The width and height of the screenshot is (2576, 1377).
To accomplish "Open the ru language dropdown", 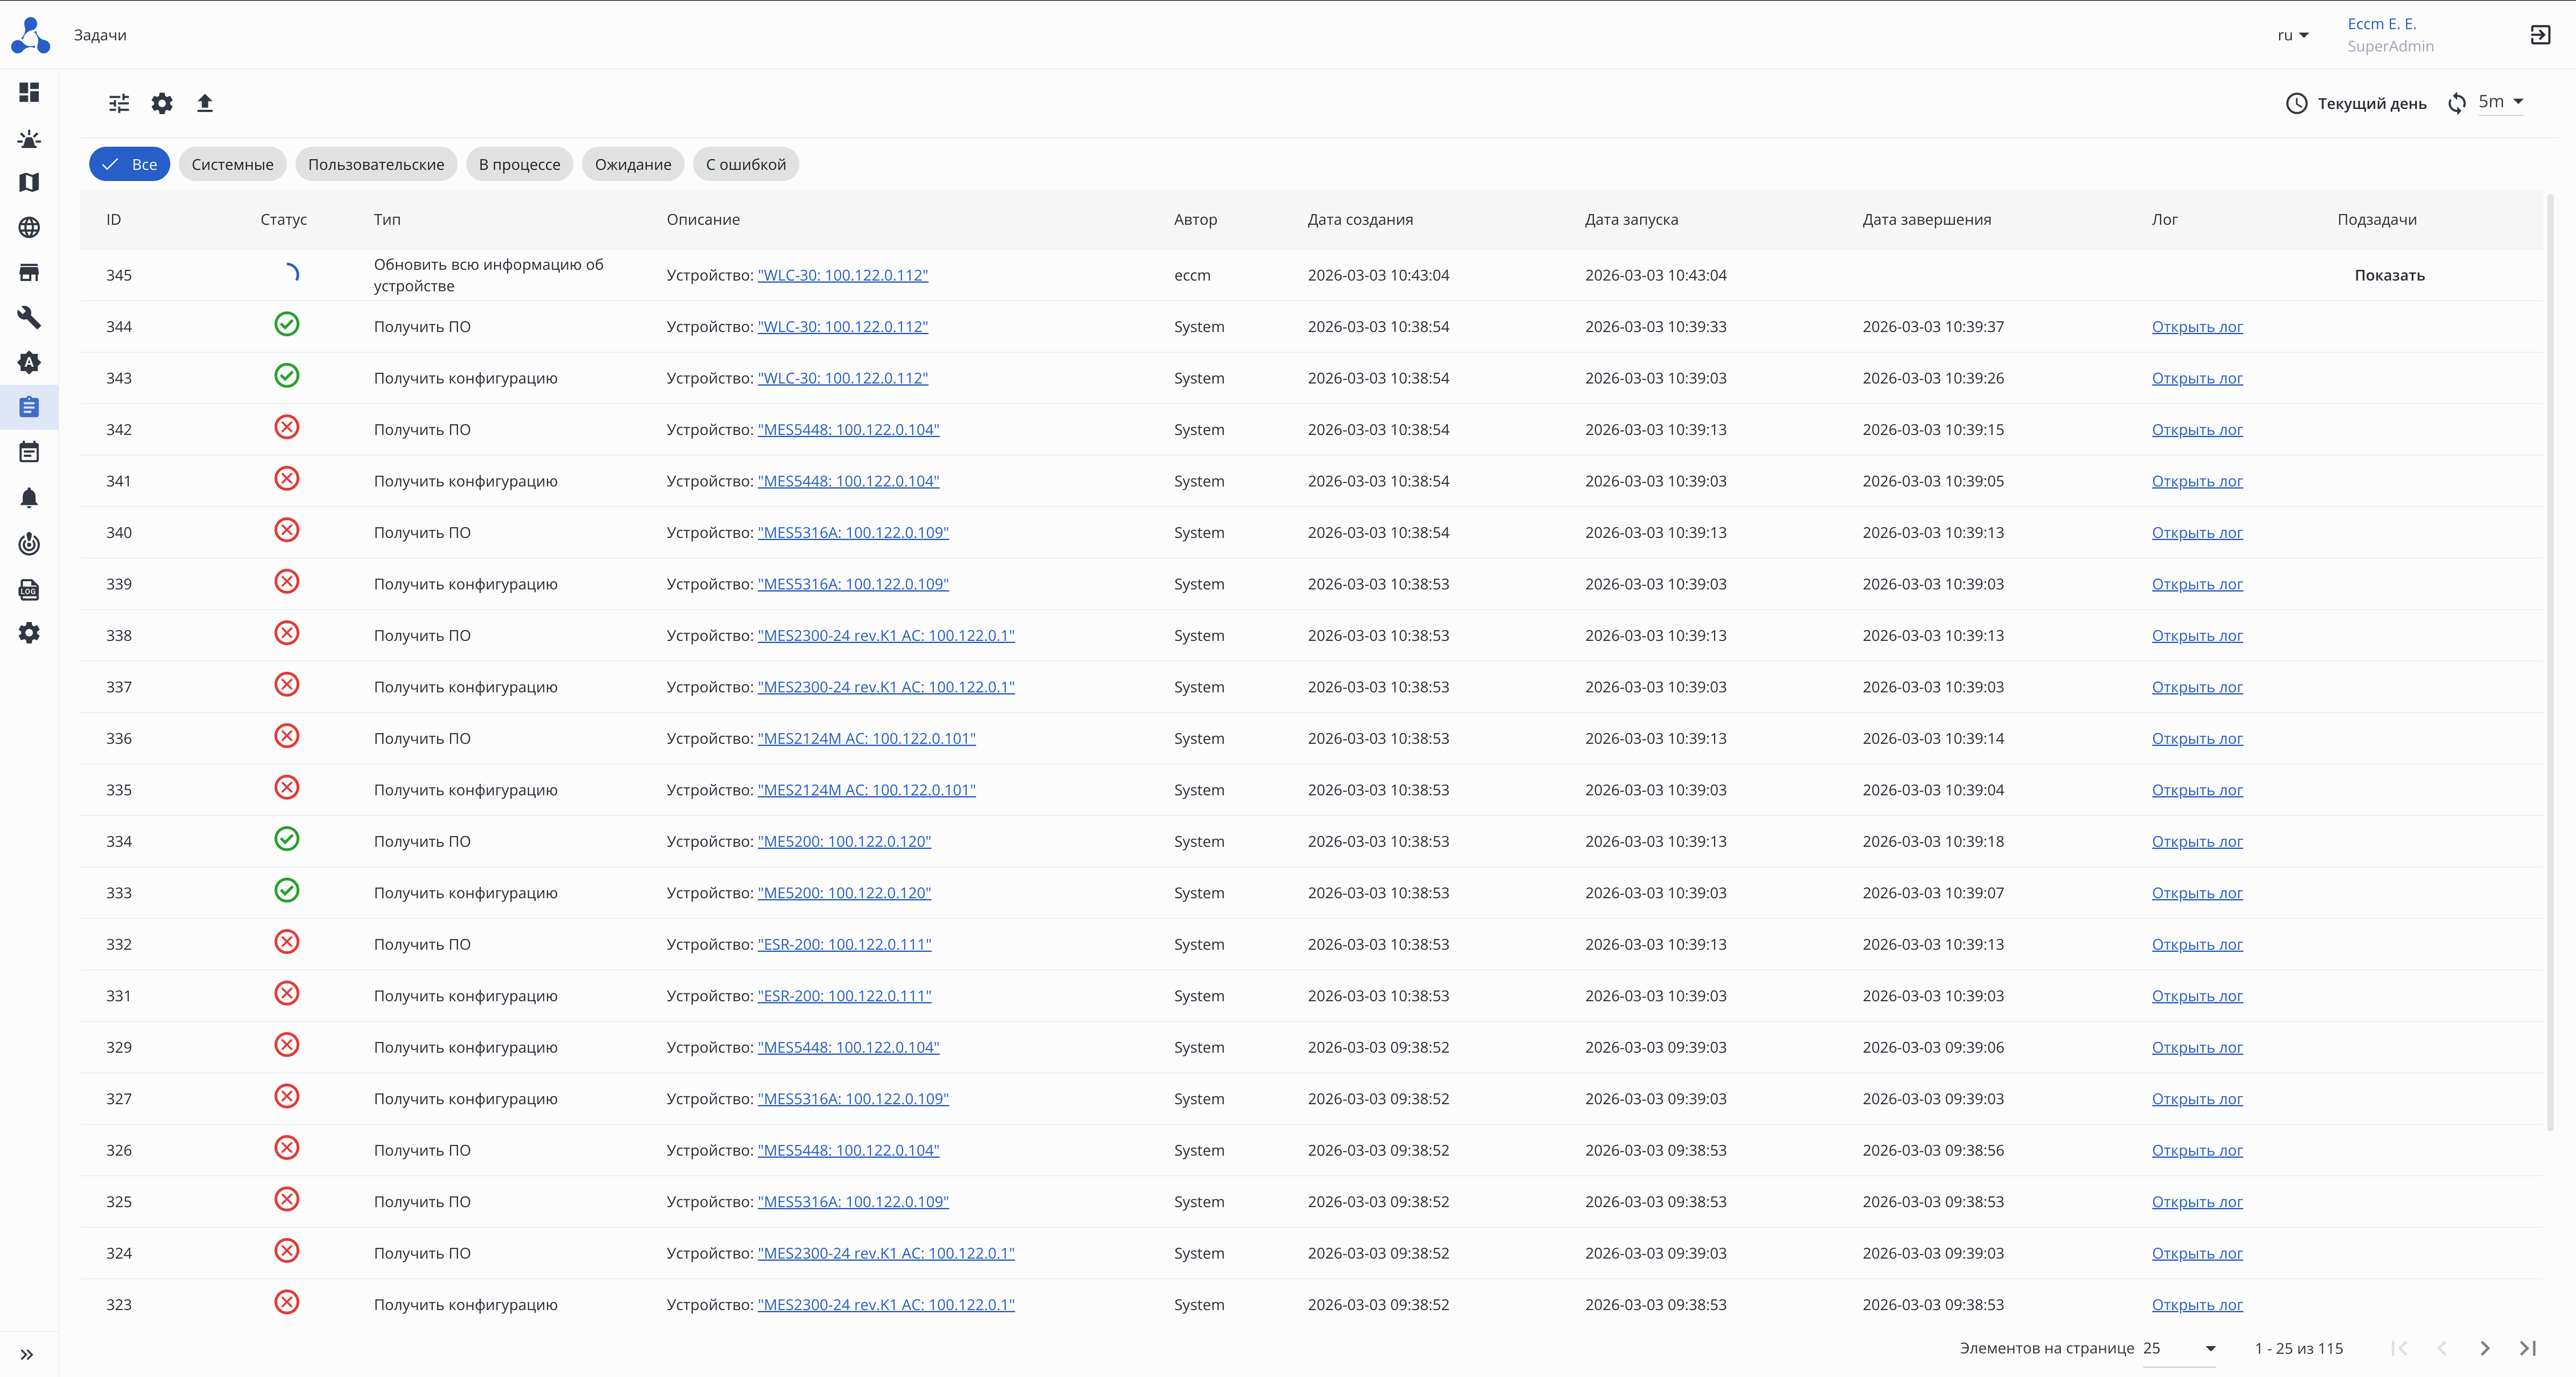I will point(2293,35).
